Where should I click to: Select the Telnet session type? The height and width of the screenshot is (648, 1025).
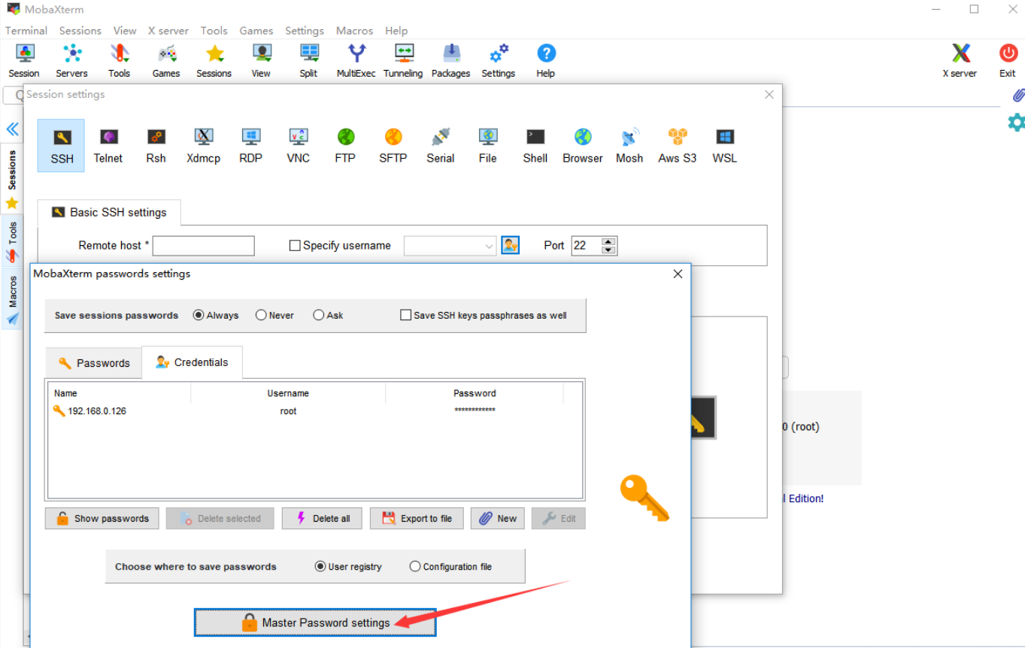tap(108, 146)
